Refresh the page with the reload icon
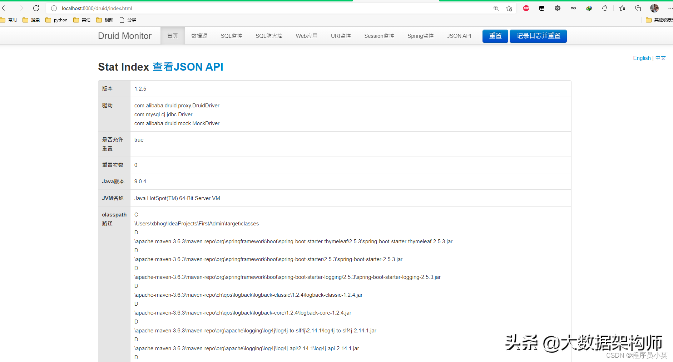Viewport: 673px width, 362px height. coord(36,8)
